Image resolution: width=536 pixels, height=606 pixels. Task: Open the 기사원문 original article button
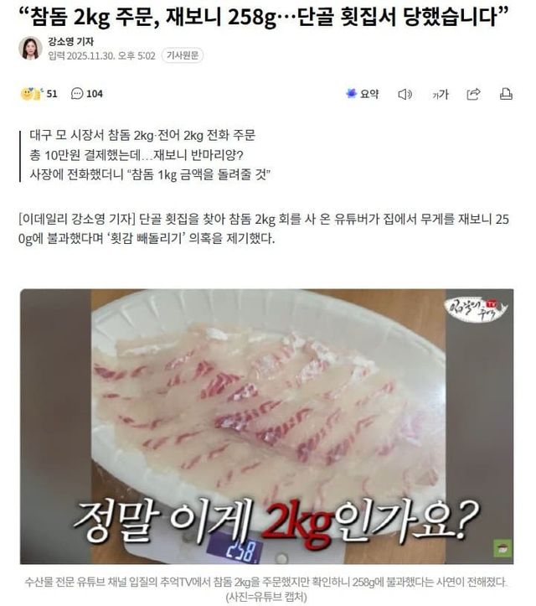tap(183, 55)
